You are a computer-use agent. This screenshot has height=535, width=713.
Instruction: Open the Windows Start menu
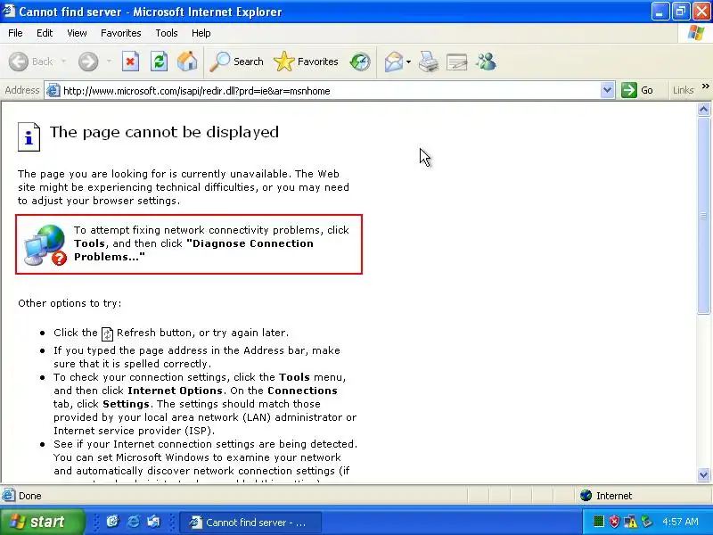tap(42, 522)
